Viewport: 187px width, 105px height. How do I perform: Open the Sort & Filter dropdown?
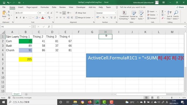(169, 15)
